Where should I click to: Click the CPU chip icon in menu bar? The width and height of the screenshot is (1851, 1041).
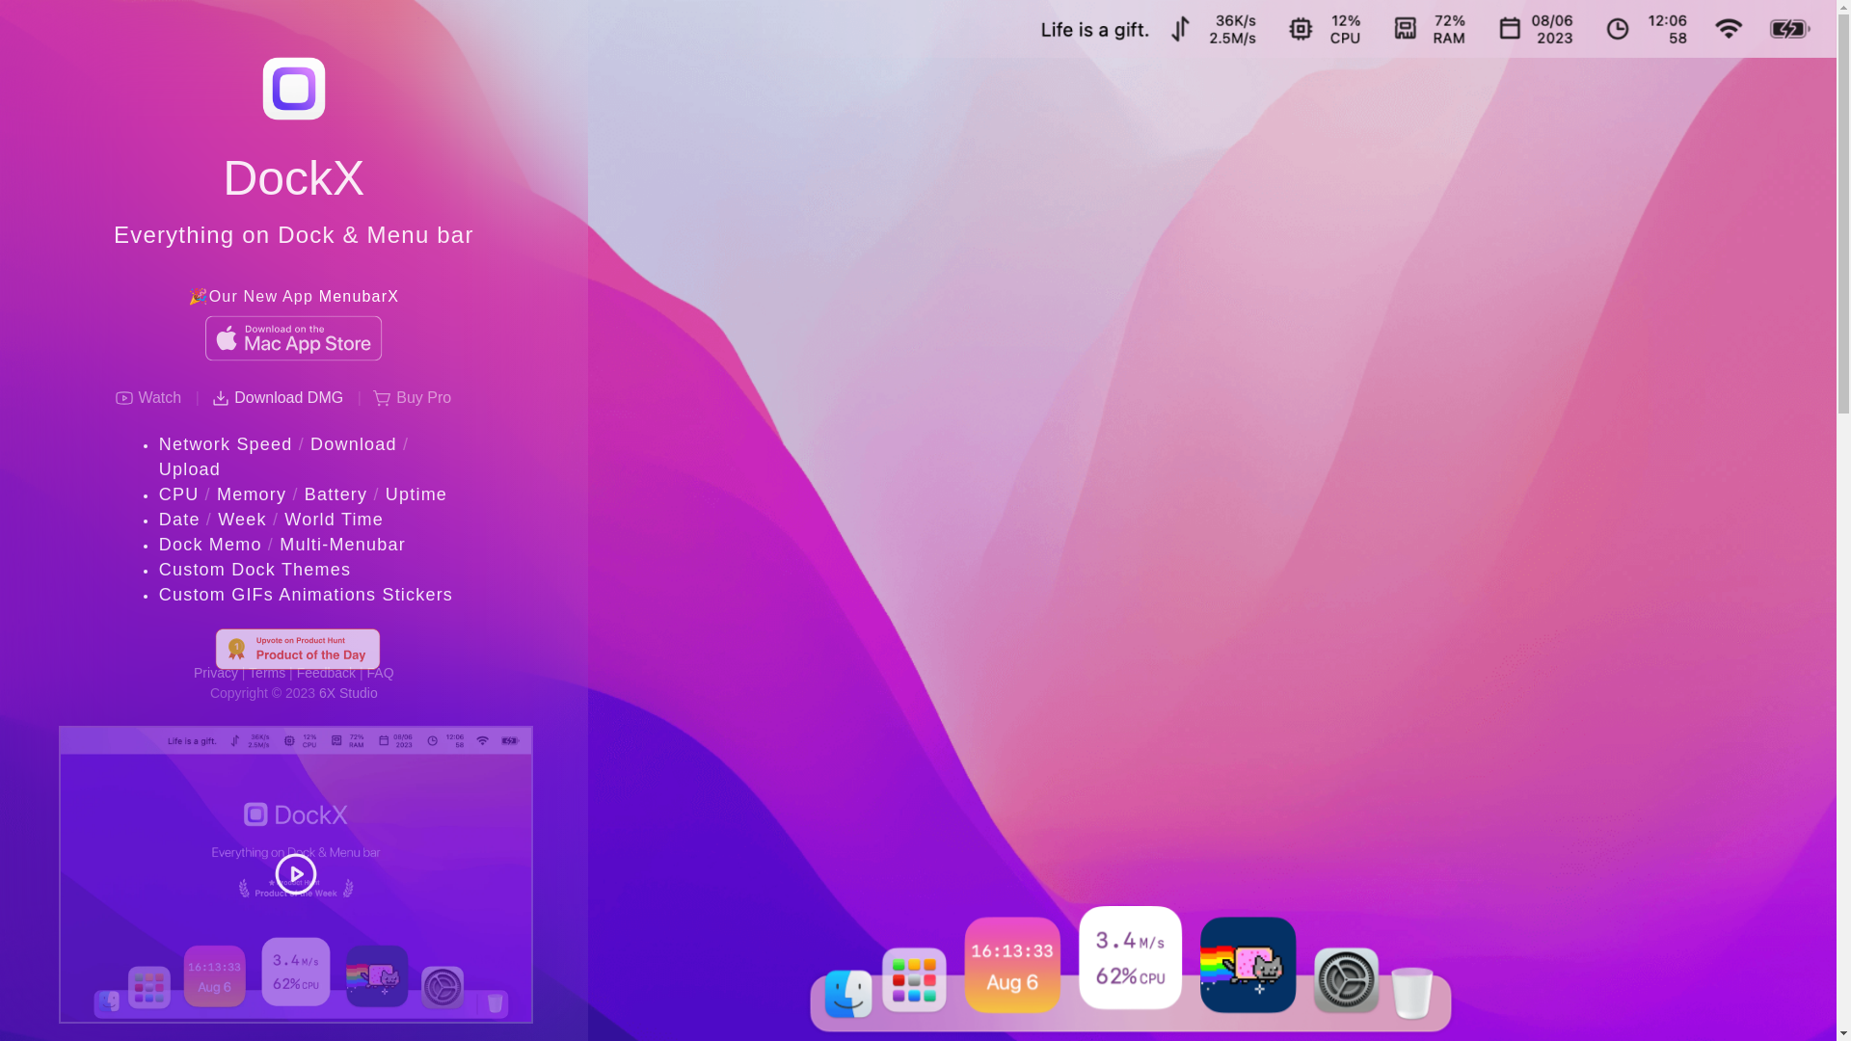point(1301,29)
